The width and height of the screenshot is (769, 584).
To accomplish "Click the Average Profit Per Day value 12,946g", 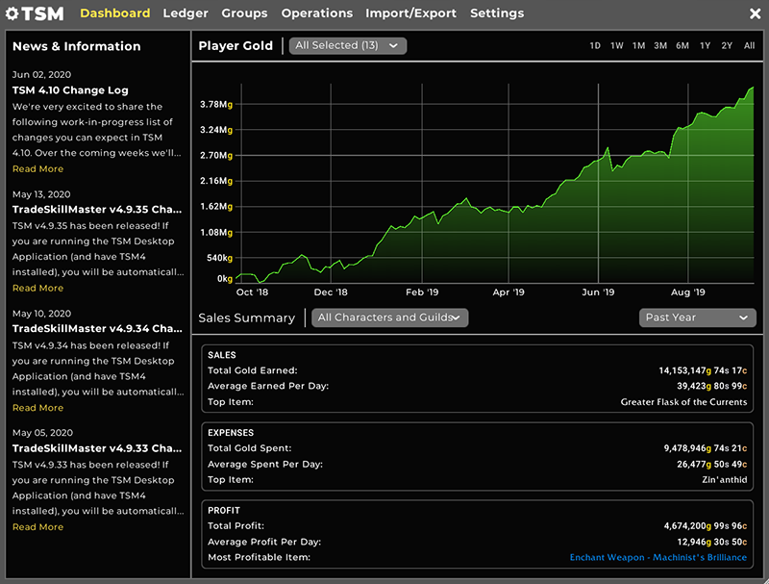I will tap(712, 542).
